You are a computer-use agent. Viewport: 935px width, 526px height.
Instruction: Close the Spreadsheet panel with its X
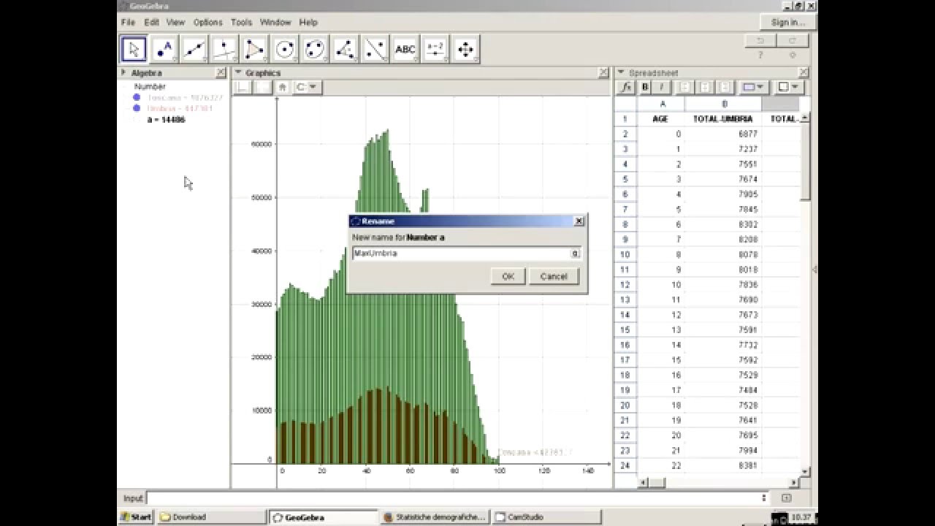click(x=804, y=73)
